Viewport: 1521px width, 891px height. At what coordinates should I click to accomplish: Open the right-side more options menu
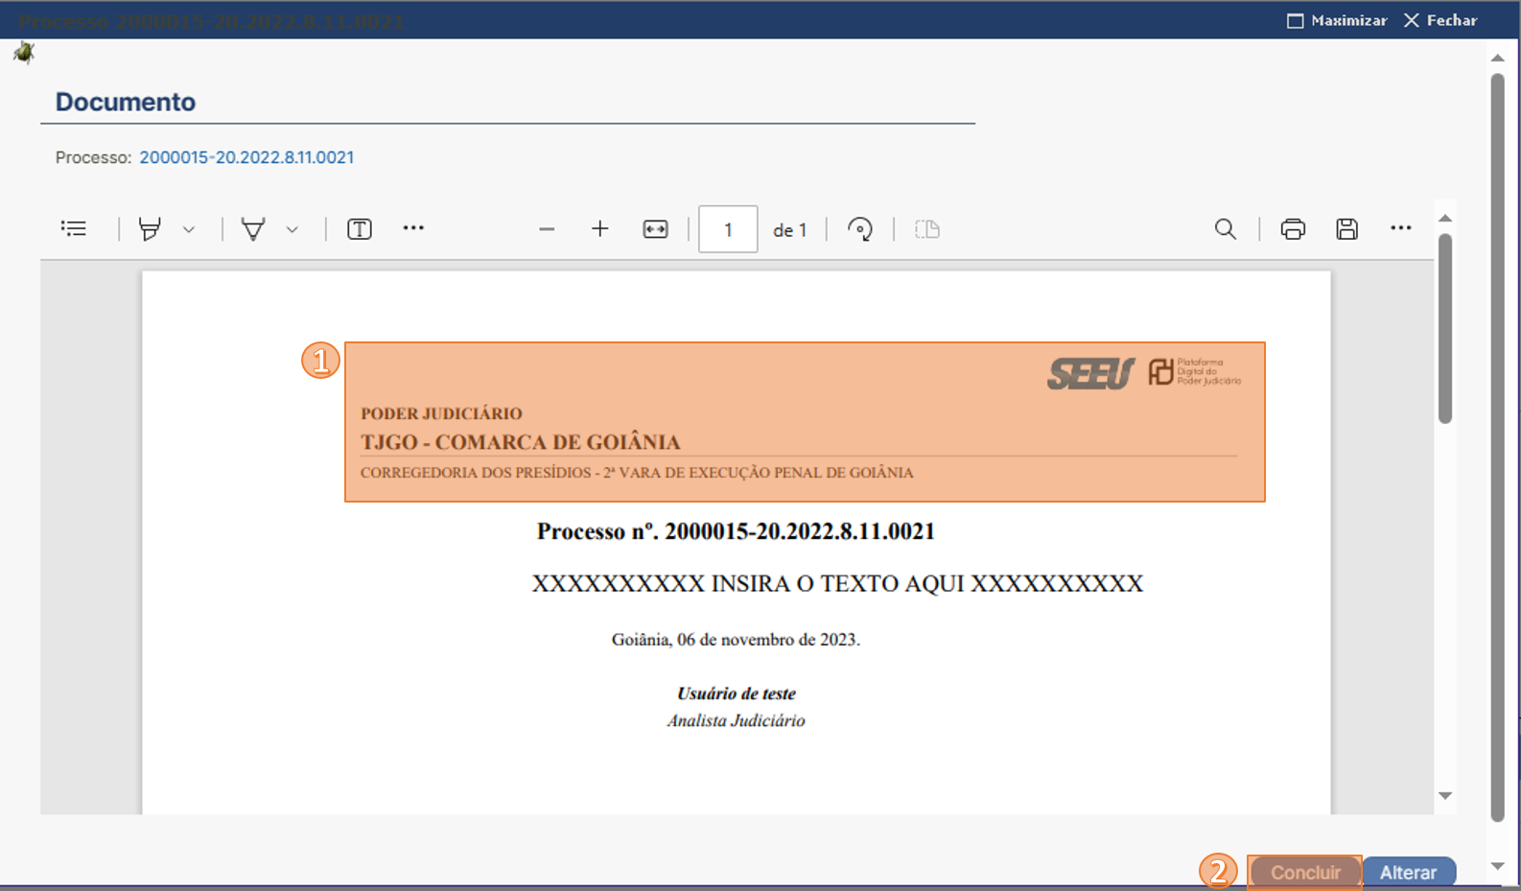[x=1400, y=228]
